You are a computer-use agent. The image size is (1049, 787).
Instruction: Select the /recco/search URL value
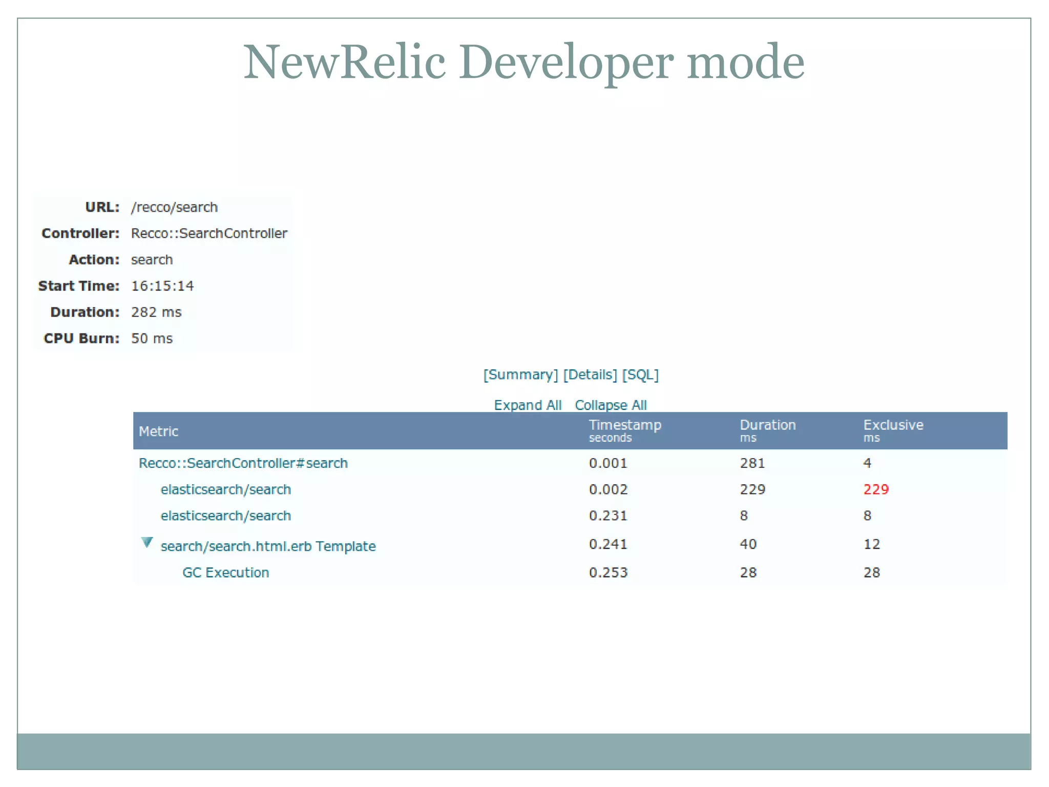174,207
